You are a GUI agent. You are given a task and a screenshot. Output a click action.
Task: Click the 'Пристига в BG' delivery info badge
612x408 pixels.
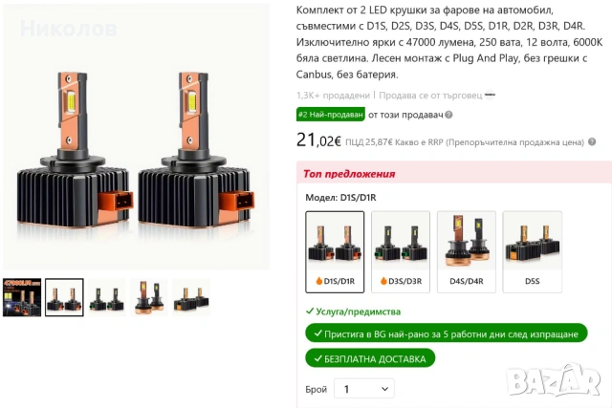447,333
